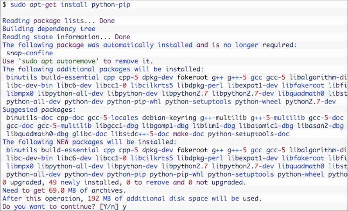This screenshot has width=348, height=211.
Task: Click the 'snap-confine' package name
Action: click(30, 53)
